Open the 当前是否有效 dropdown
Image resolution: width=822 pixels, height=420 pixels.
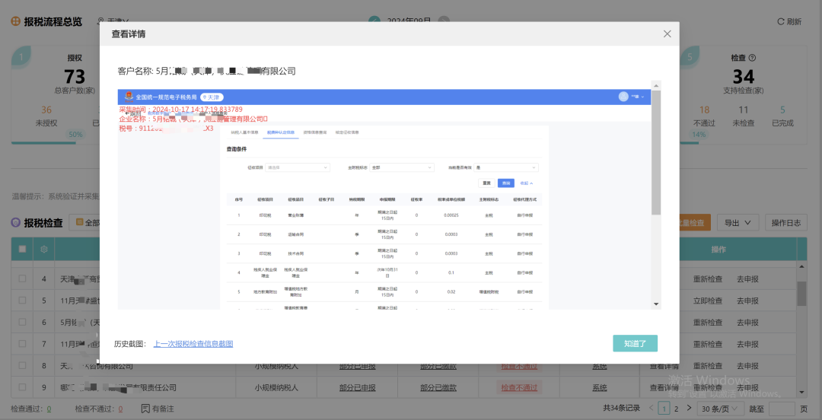click(x=506, y=167)
